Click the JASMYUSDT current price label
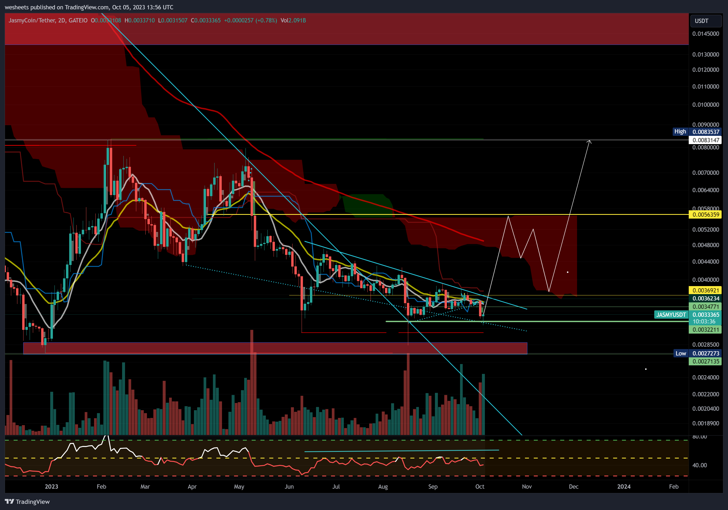728x510 pixels. point(671,315)
